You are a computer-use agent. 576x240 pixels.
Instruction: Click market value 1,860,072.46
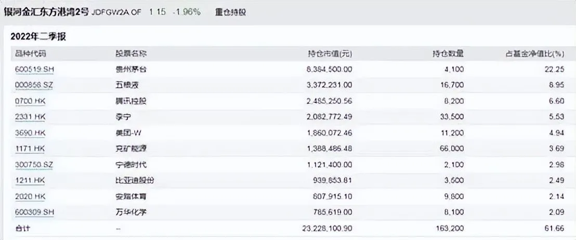[330, 133]
